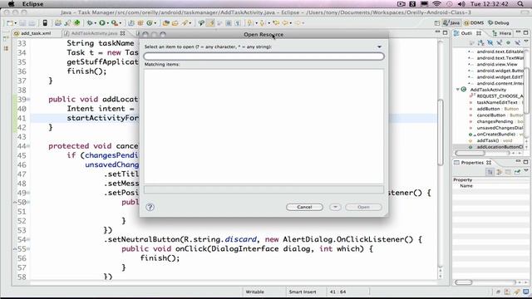Click the Back navigation yellow arrow
The image size is (532, 299).
click(285, 23)
